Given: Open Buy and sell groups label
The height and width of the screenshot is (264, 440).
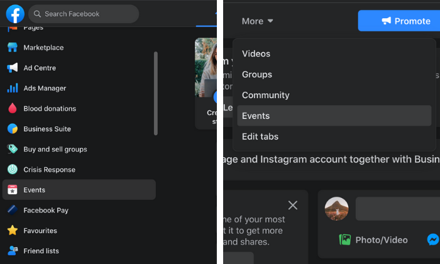Looking at the screenshot, I should [55, 149].
